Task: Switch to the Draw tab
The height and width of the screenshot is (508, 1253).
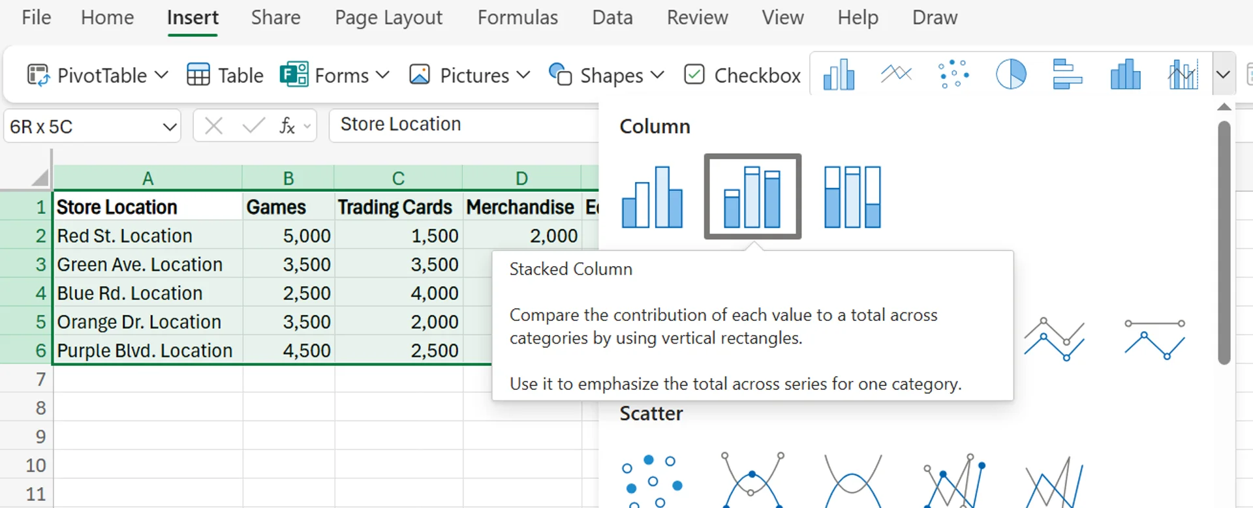Action: coord(935,18)
